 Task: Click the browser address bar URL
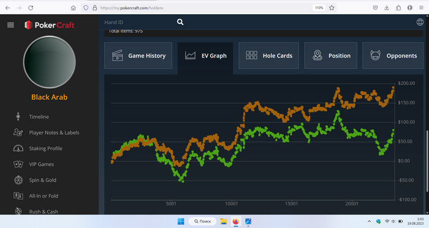click(x=132, y=8)
